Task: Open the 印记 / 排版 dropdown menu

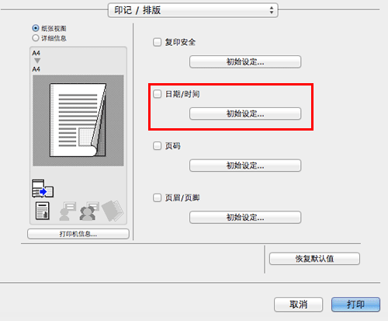Action: coord(193,10)
